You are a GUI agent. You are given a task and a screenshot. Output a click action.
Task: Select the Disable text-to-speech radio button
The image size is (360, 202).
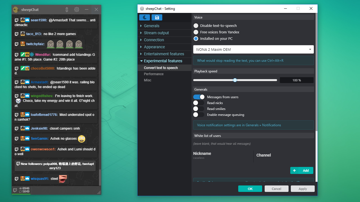(x=196, y=26)
